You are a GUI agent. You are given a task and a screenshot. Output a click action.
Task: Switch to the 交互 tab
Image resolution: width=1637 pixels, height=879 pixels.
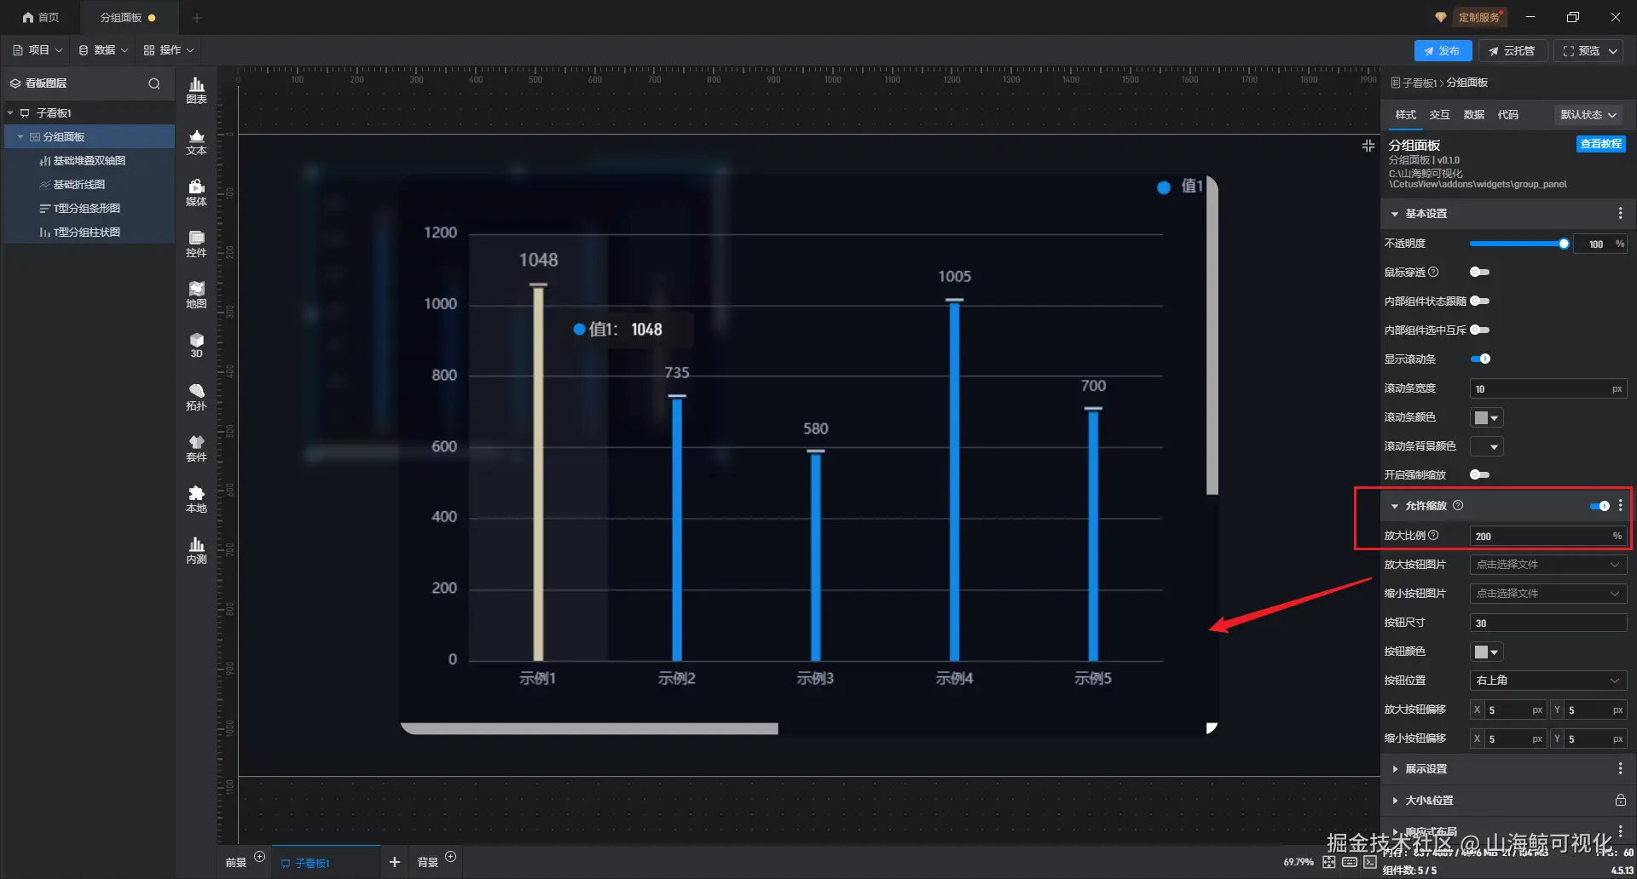[x=1439, y=114]
